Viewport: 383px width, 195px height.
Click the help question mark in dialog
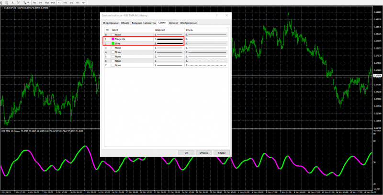pyautogui.click(x=217, y=15)
